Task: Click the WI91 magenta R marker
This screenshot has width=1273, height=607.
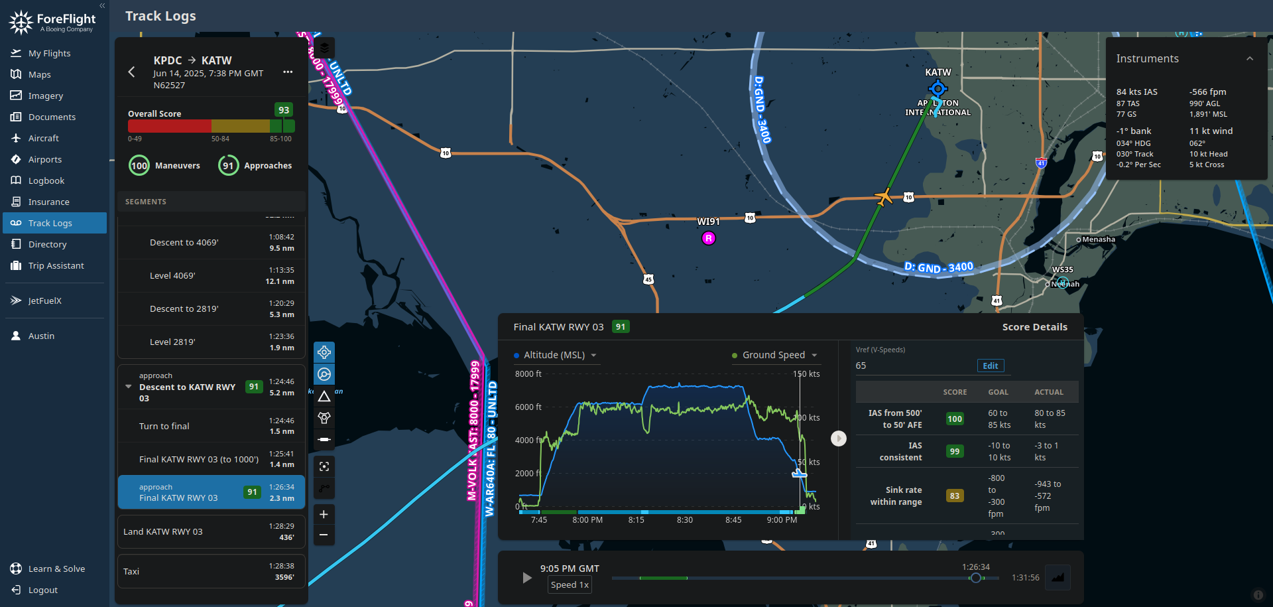Action: pos(709,238)
